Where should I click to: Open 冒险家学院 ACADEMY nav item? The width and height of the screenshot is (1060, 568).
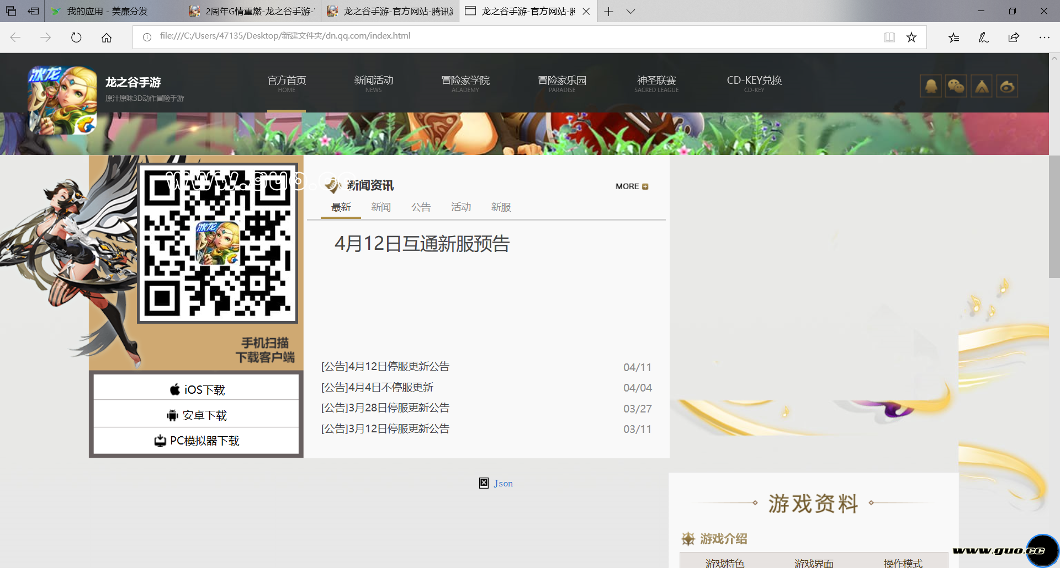[x=465, y=84]
